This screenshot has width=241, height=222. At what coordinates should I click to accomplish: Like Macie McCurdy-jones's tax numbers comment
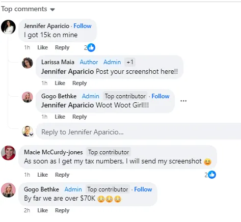[42, 175]
